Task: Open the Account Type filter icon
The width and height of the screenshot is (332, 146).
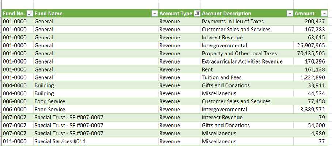Action: coord(197,14)
